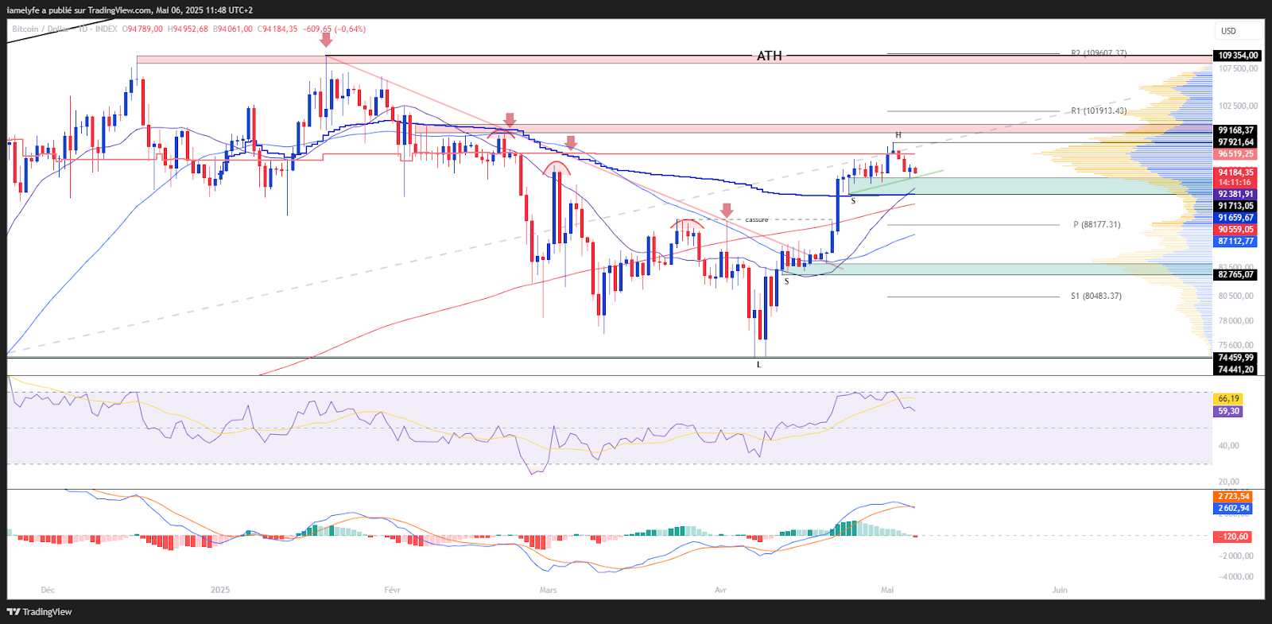This screenshot has height=624, width=1272.
Task: Click the 78 000,00 axis price tick
Action: coord(1236,320)
